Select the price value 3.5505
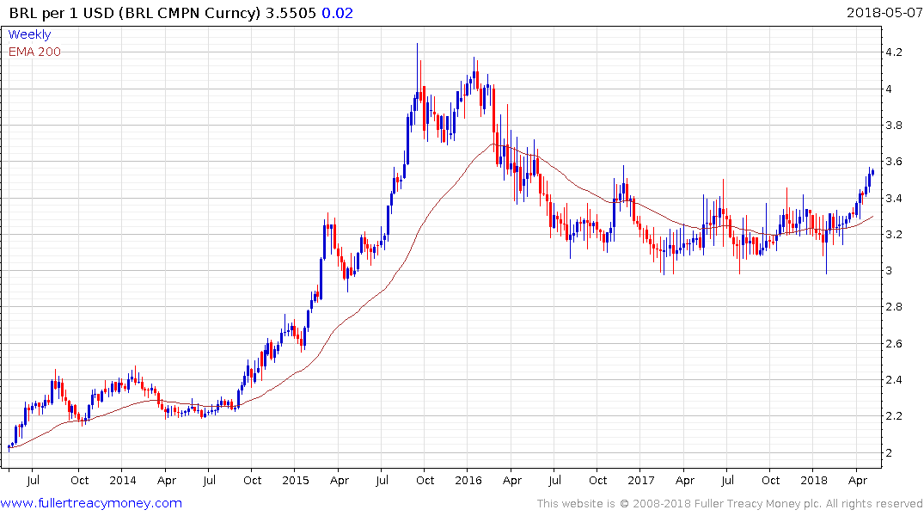Image resolution: width=924 pixels, height=516 pixels. point(291,13)
